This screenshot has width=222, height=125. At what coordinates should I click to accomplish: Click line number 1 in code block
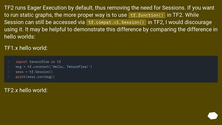(8, 62)
